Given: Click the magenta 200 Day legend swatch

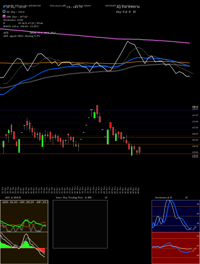Looking at the screenshot, I should tap(4, 16).
